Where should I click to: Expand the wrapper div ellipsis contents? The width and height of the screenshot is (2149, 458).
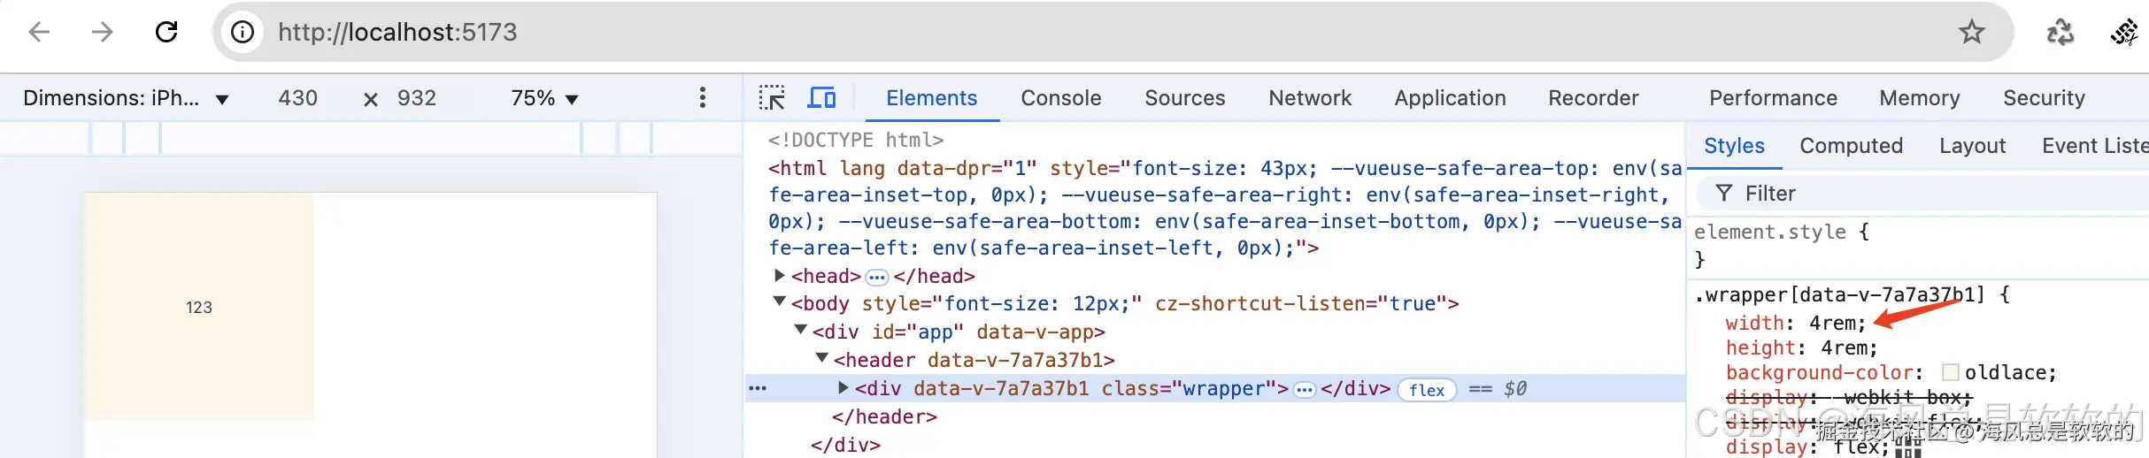(x=1304, y=390)
